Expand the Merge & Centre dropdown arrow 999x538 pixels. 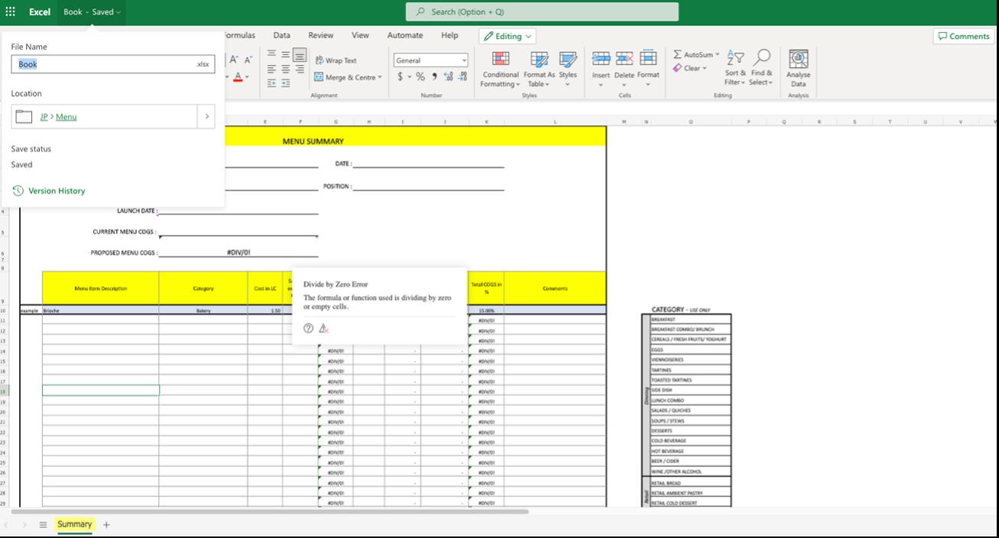[380, 78]
